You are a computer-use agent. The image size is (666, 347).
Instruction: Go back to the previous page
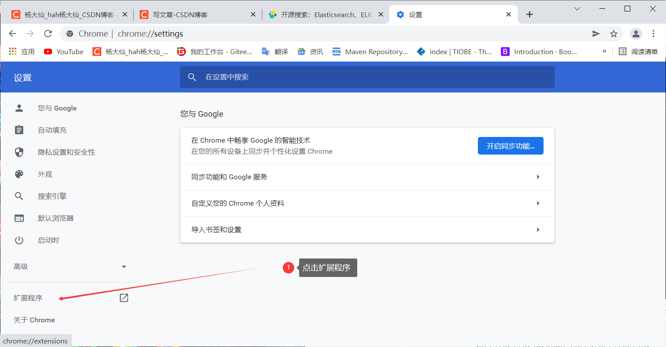pyautogui.click(x=12, y=34)
